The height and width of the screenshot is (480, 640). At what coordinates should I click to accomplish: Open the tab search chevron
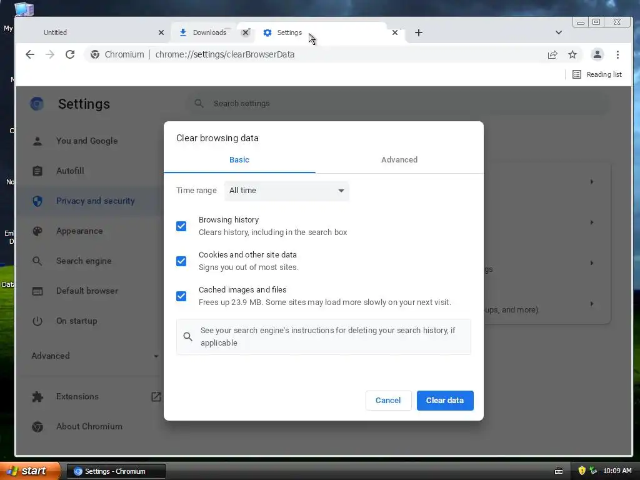tap(558, 32)
